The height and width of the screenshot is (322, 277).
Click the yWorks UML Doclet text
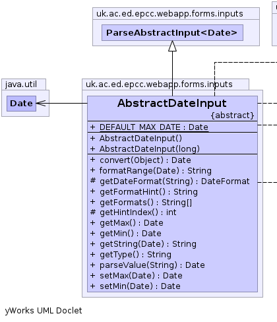pyautogui.click(x=44, y=311)
